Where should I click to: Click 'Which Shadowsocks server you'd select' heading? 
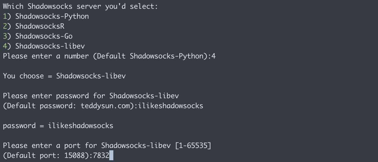coord(80,6)
